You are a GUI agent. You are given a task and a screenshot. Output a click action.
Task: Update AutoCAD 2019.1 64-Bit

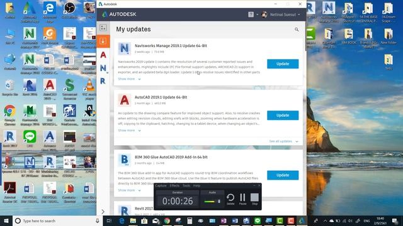click(x=283, y=116)
